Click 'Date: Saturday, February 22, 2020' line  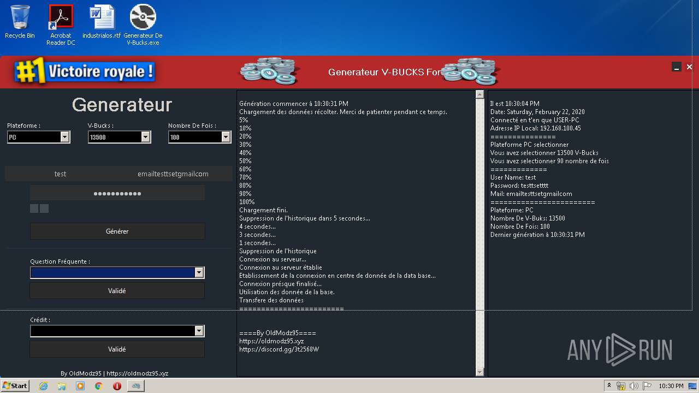click(537, 112)
